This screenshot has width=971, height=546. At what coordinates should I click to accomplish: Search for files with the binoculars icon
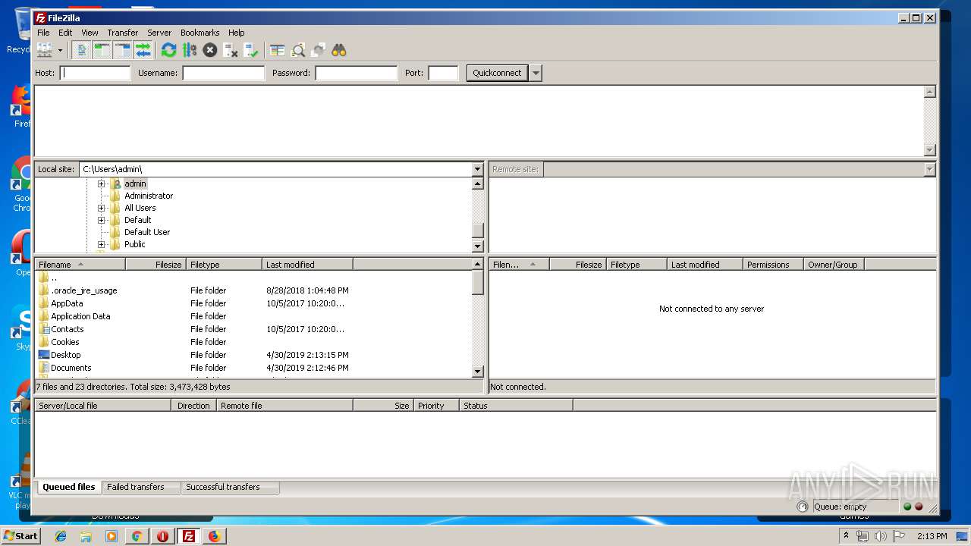(x=339, y=50)
